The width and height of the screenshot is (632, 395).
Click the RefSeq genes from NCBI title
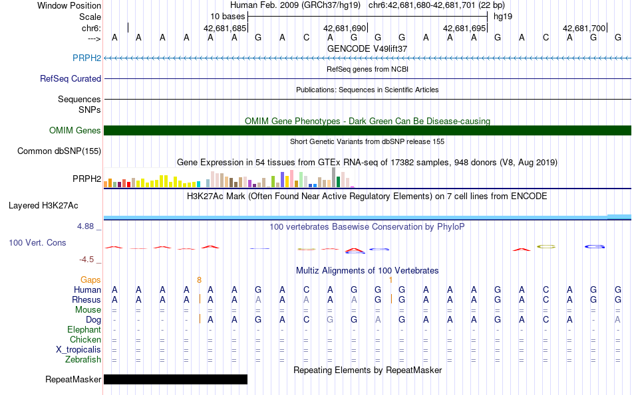pyautogui.click(x=367, y=69)
